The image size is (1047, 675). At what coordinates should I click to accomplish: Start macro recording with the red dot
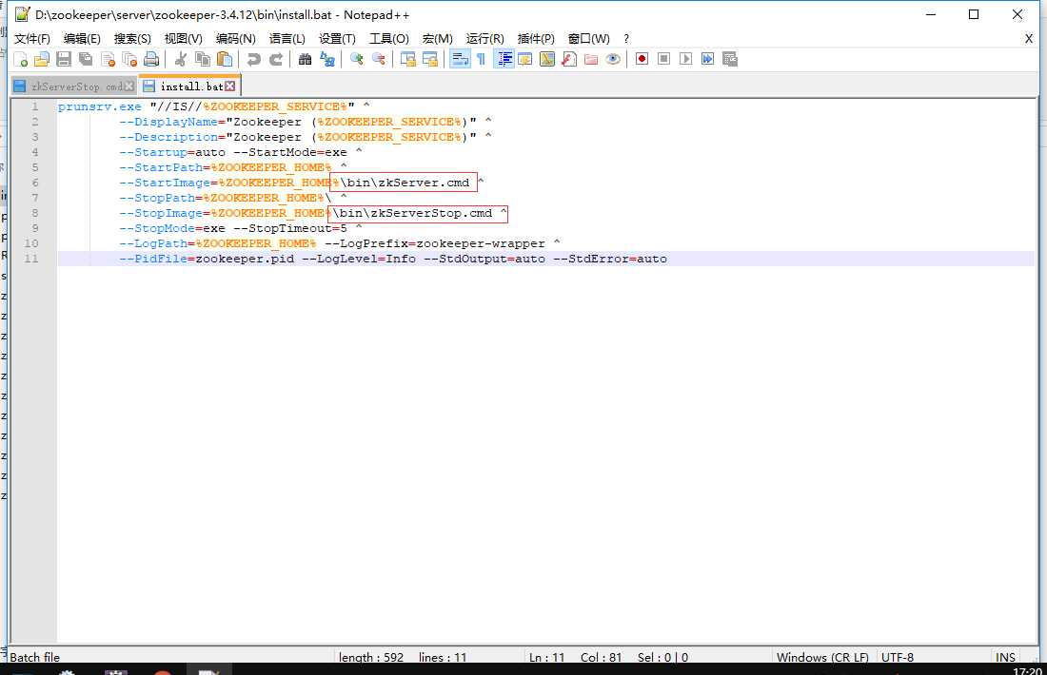coord(642,59)
